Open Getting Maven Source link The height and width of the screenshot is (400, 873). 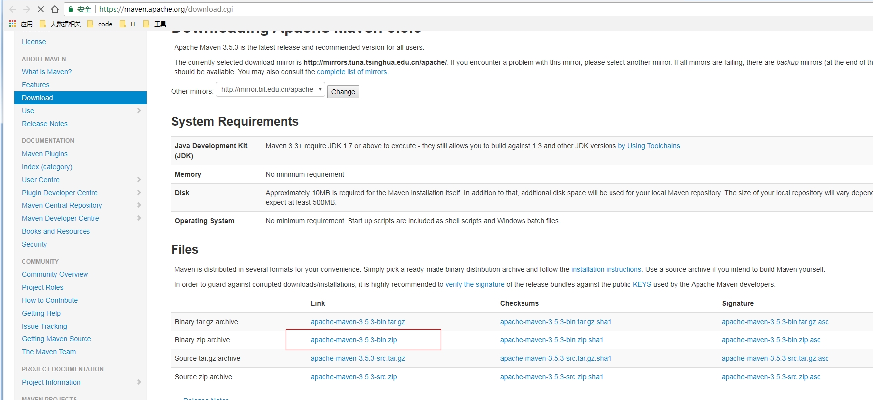click(57, 339)
